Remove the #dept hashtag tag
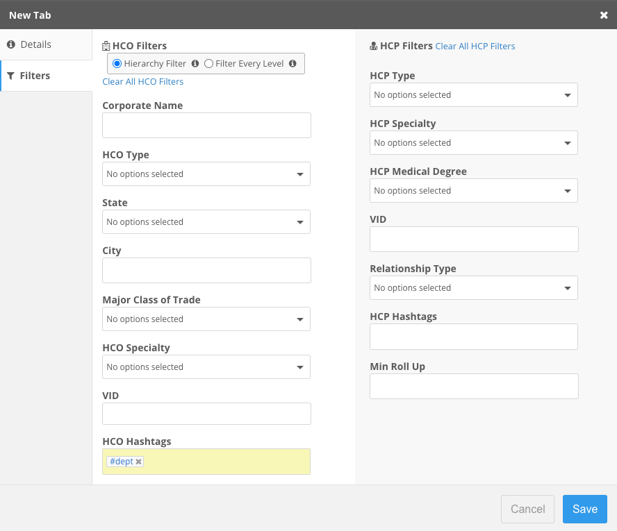Viewport: 617px width, 531px height. click(139, 462)
